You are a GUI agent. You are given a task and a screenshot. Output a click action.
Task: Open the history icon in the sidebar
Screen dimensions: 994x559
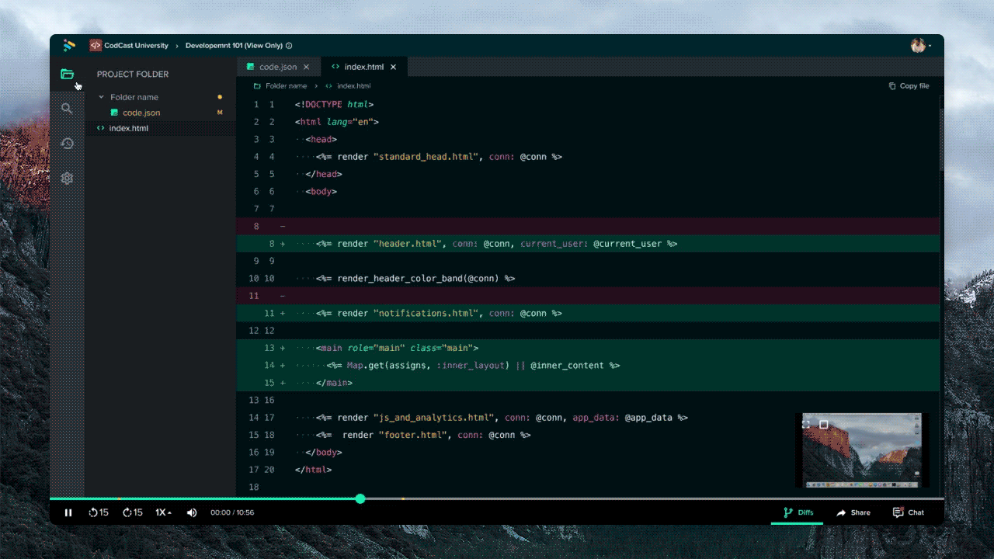67,144
